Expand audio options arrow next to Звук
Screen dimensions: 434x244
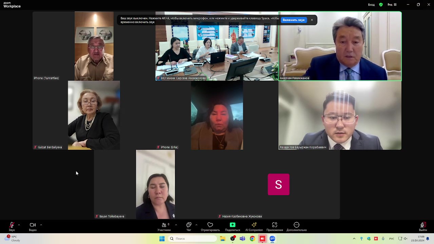pyautogui.click(x=19, y=225)
